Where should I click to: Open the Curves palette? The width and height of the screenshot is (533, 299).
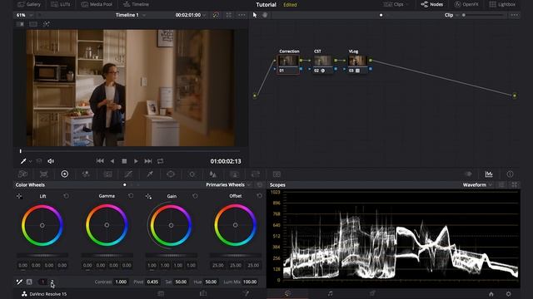128,174
